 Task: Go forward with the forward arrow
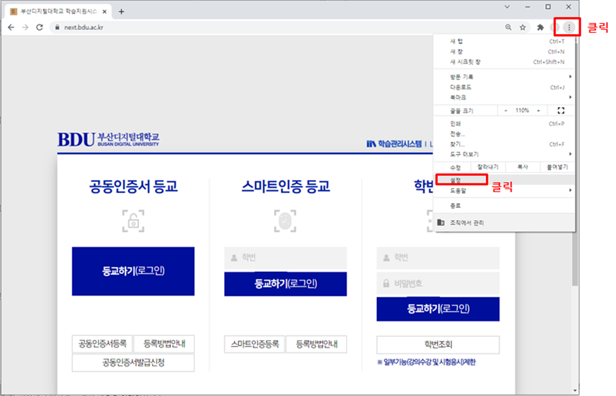(25, 27)
